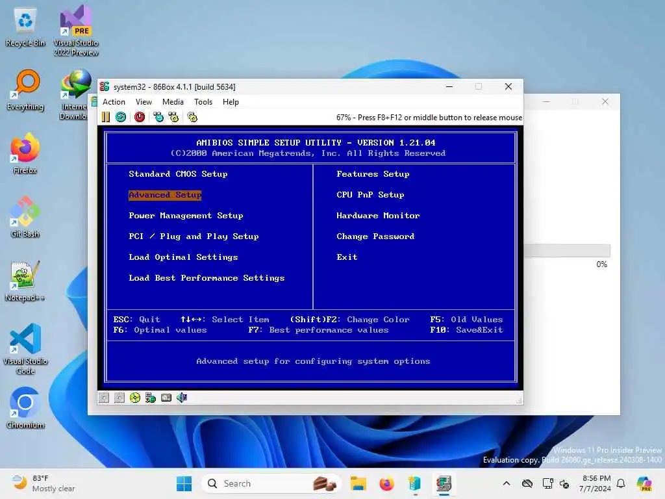Close the background window behind 86Box
Image resolution: width=665 pixels, height=499 pixels.
(x=605, y=101)
